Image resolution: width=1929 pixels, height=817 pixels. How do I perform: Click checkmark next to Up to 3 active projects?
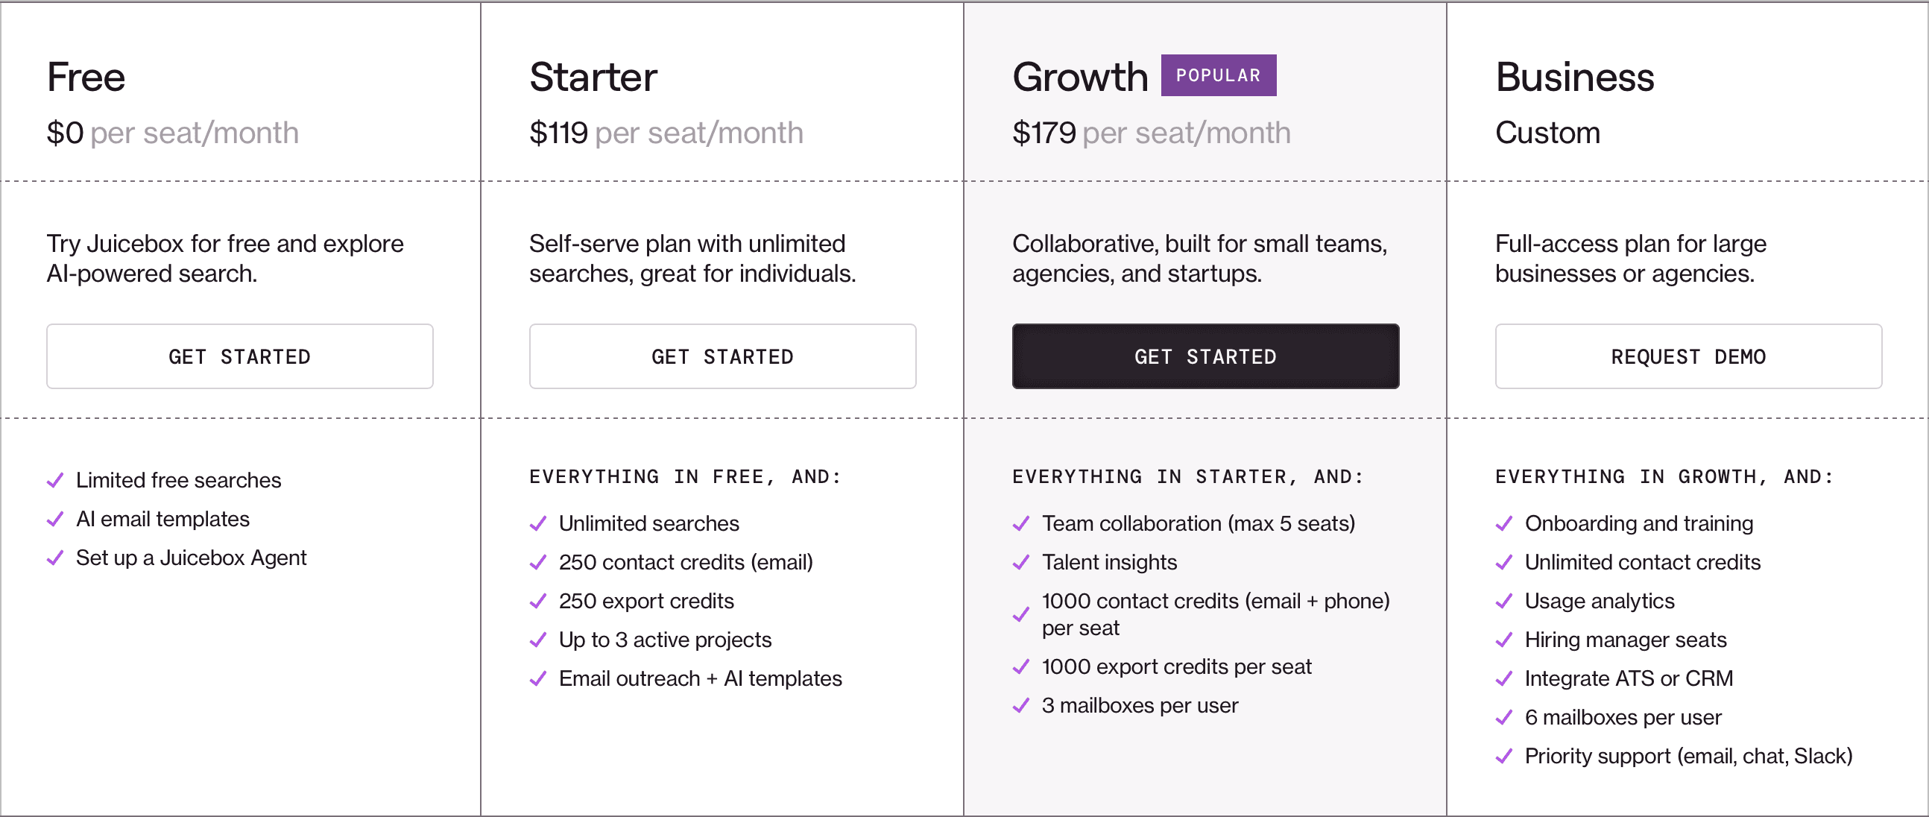(537, 640)
